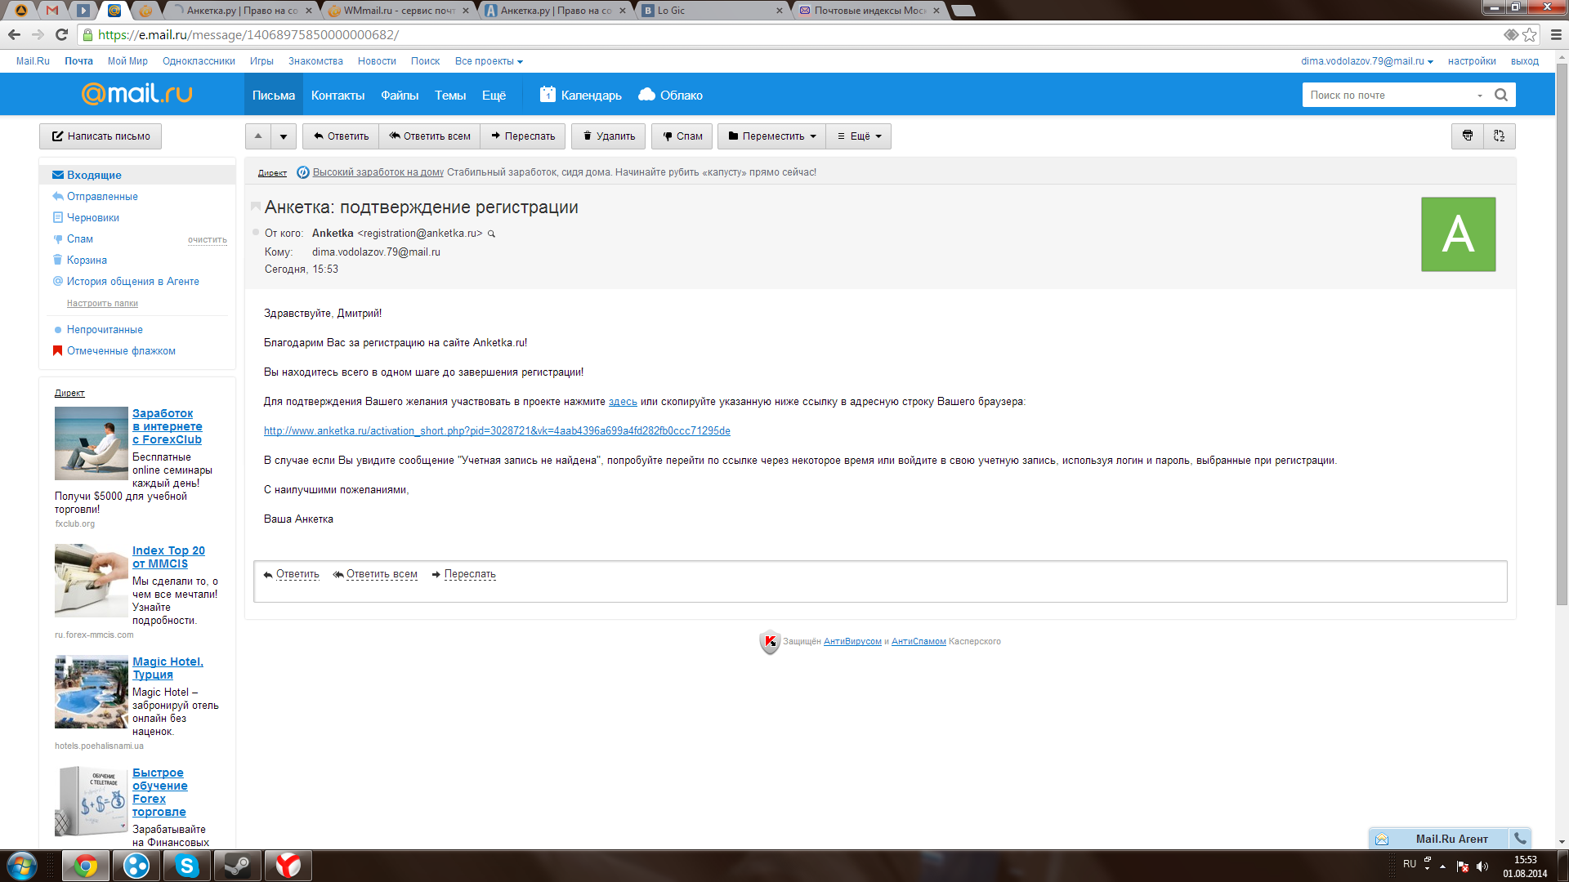This screenshot has width=1569, height=882.
Task: Click the Kaspersky shield icon
Action: [x=770, y=642]
